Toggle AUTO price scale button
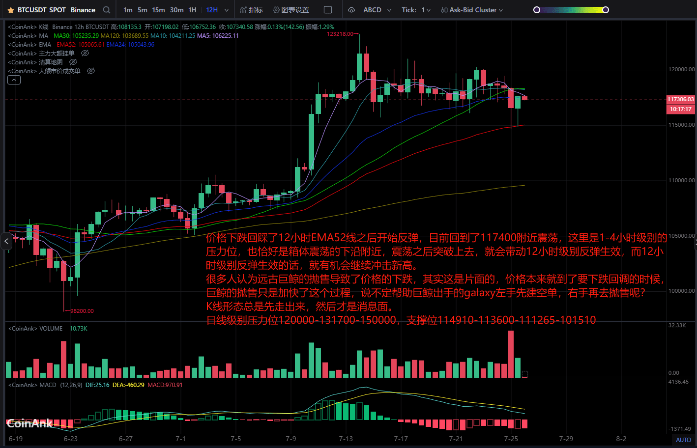Image resolution: width=697 pixels, height=448 pixels. click(x=683, y=440)
